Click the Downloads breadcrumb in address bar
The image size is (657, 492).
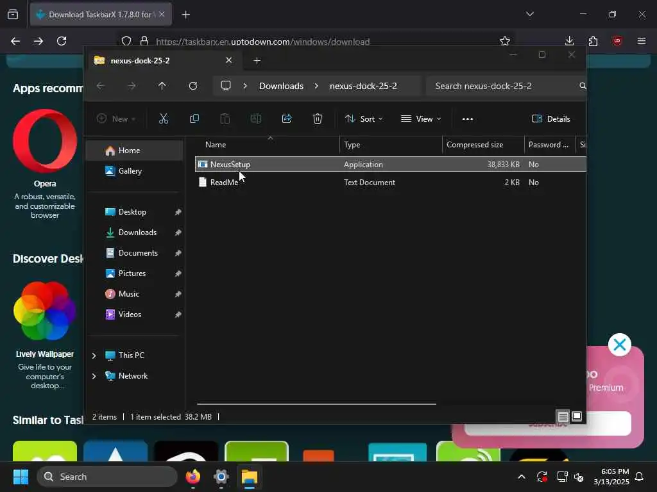pos(281,86)
